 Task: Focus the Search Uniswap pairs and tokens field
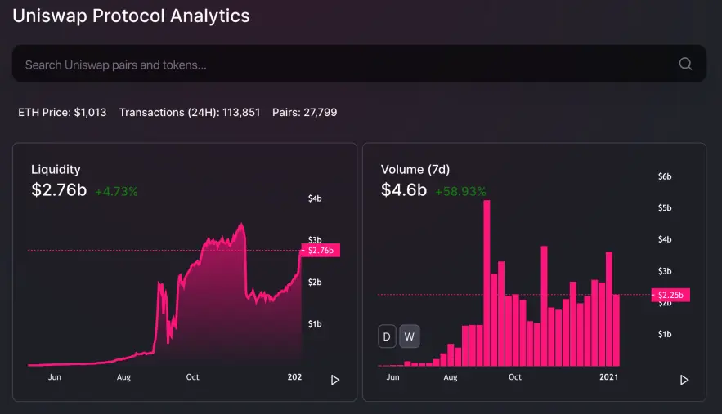[x=359, y=64]
